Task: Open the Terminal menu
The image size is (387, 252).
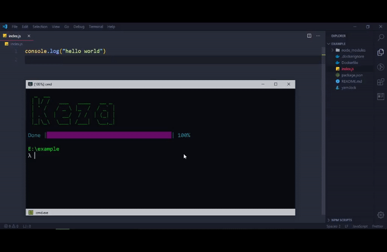Action: [x=96, y=26]
